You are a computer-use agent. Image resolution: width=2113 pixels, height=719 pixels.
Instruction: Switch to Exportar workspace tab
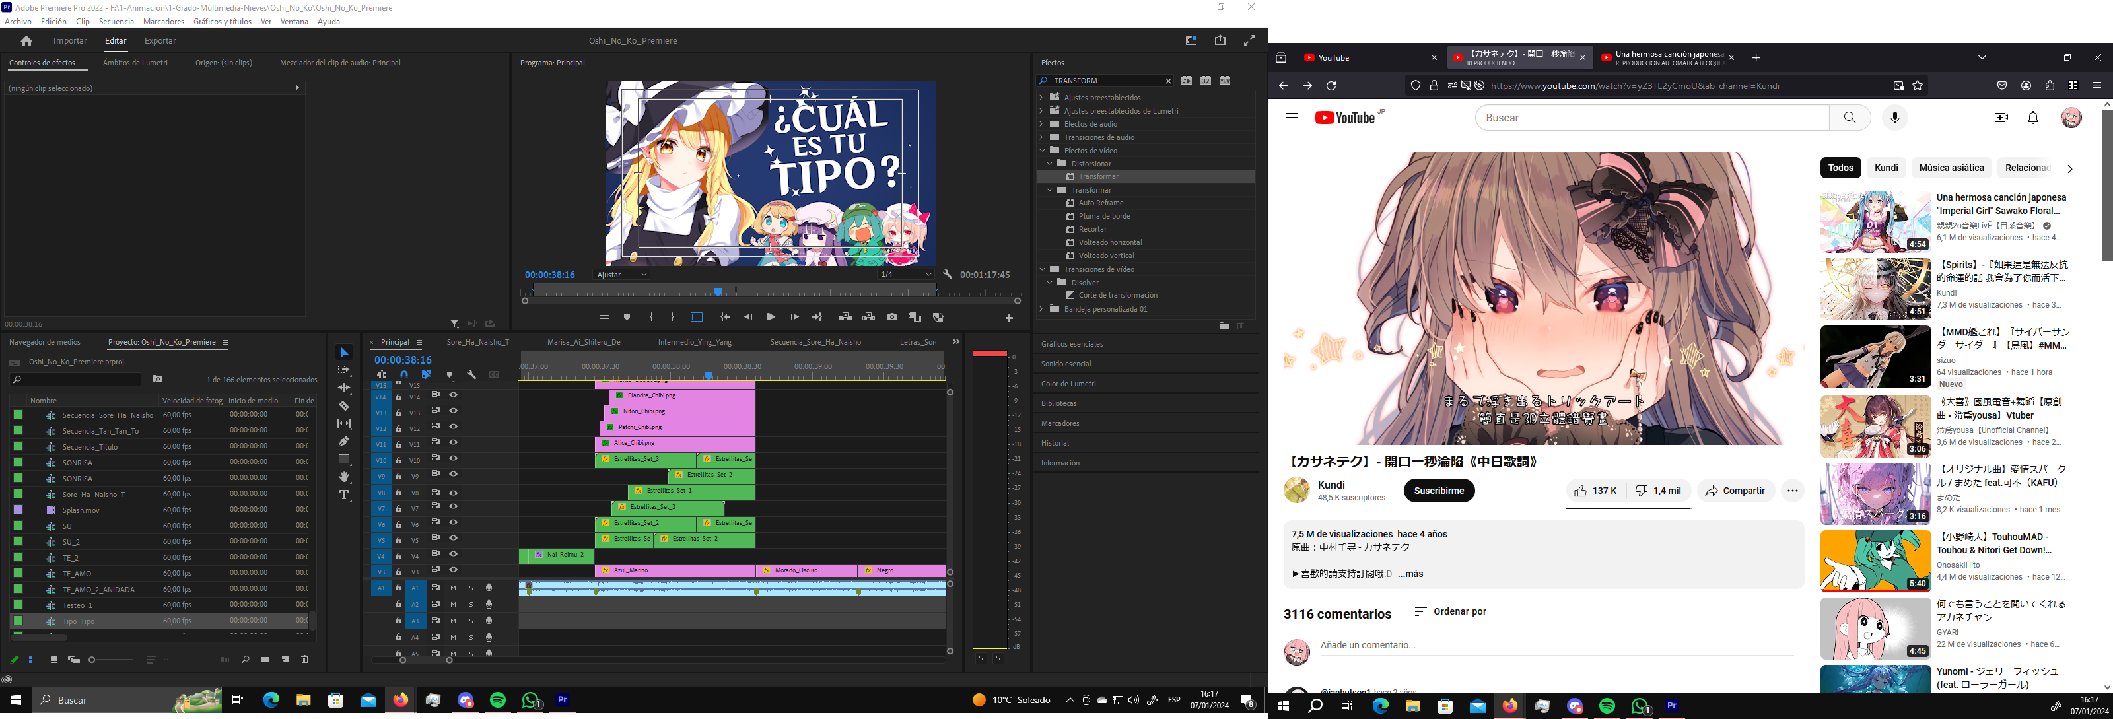point(160,41)
